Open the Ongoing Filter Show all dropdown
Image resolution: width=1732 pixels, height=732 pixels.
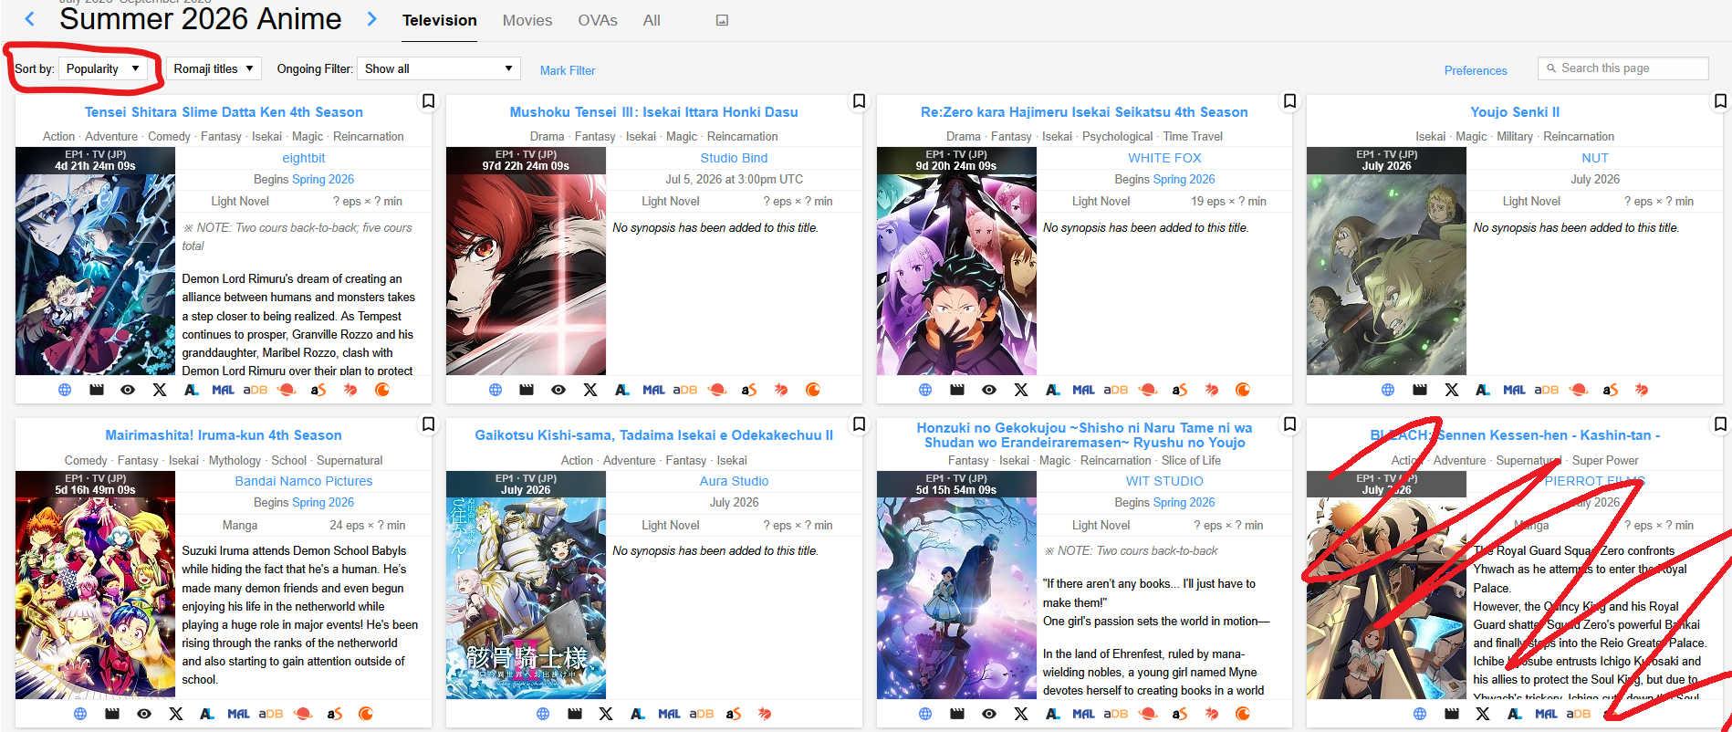(439, 68)
